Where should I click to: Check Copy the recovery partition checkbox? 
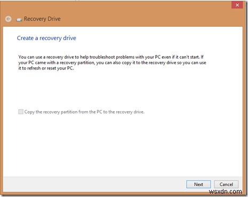click(x=21, y=112)
